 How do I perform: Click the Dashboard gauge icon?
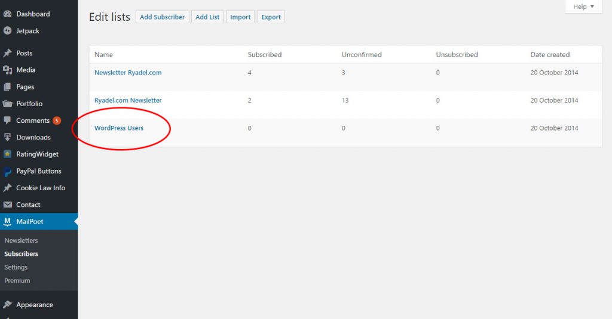[x=7, y=14]
